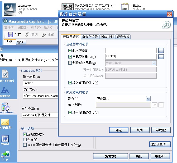Click the Captivate app icon in title bar
Image resolution: width=177 pixels, height=163 pixels.
click(6, 21)
